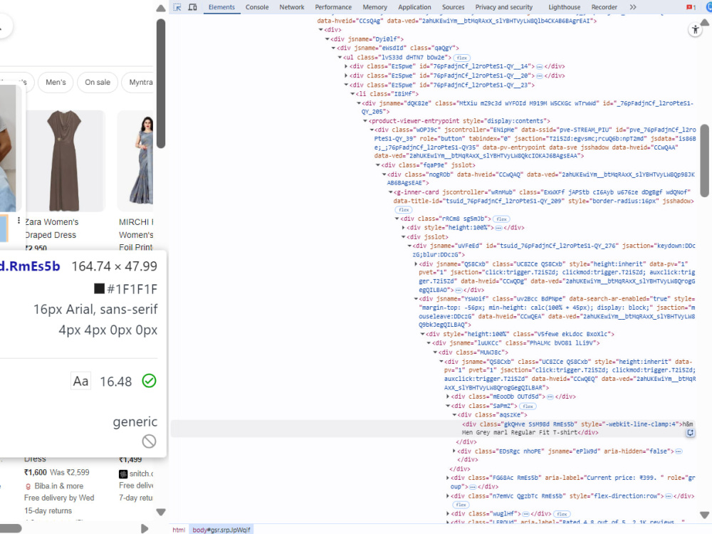Collapse the div class="MUWJ8c" node

click(435, 352)
